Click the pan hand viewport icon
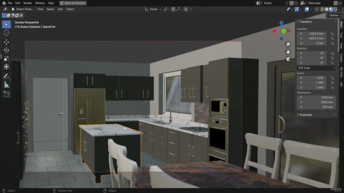 (288, 52)
